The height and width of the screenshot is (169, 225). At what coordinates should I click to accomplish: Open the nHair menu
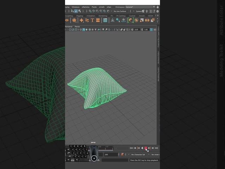[x=109, y=7]
